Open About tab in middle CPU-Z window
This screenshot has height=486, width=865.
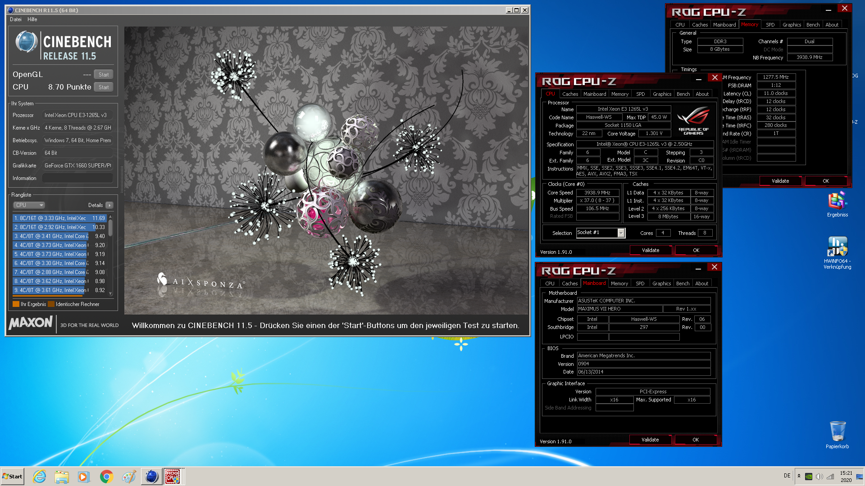point(702,94)
